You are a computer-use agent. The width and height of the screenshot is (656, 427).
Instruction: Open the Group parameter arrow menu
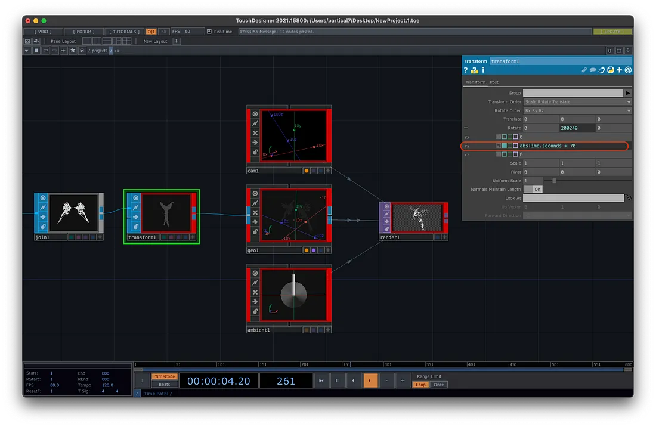pyautogui.click(x=627, y=93)
